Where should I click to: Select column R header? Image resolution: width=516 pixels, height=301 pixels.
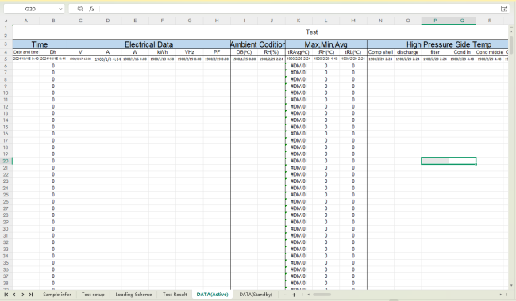coord(490,21)
